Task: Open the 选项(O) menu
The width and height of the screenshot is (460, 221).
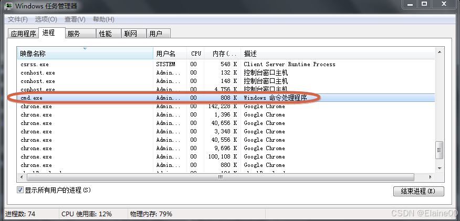Action: point(46,19)
